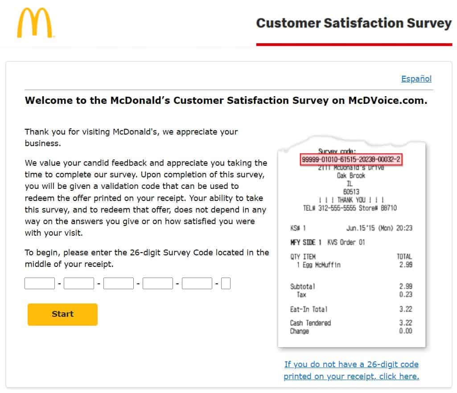The image size is (457, 393).
Task: Click the Welcome to McDVoice.com heading
Action: [226, 100]
